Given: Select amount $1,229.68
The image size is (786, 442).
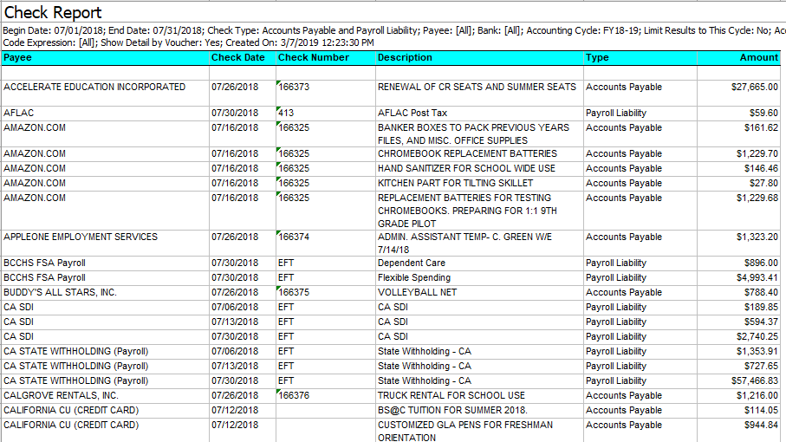Looking at the screenshot, I should click(x=757, y=198).
